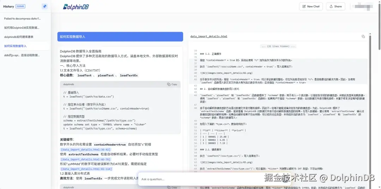This screenshot has width=381, height=189.
Task: Copy the second dolphindb code block at bottom
Action: 172,187
